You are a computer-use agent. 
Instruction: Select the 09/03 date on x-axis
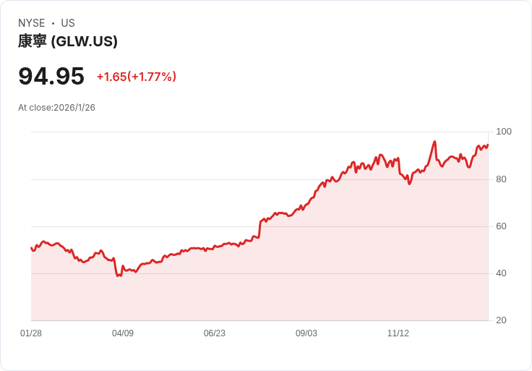point(306,333)
